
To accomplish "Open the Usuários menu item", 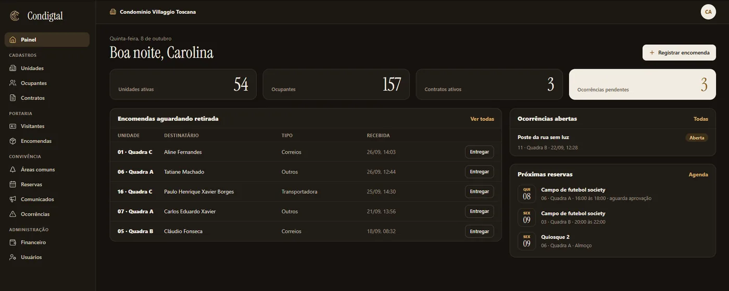I will (47, 257).
